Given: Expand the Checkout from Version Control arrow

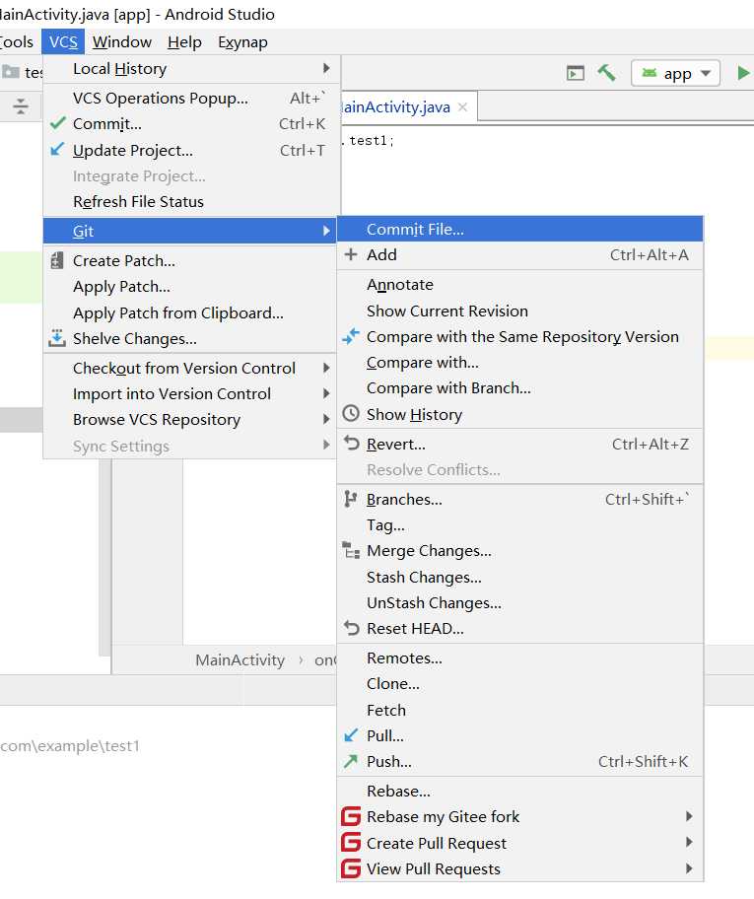Looking at the screenshot, I should (326, 368).
